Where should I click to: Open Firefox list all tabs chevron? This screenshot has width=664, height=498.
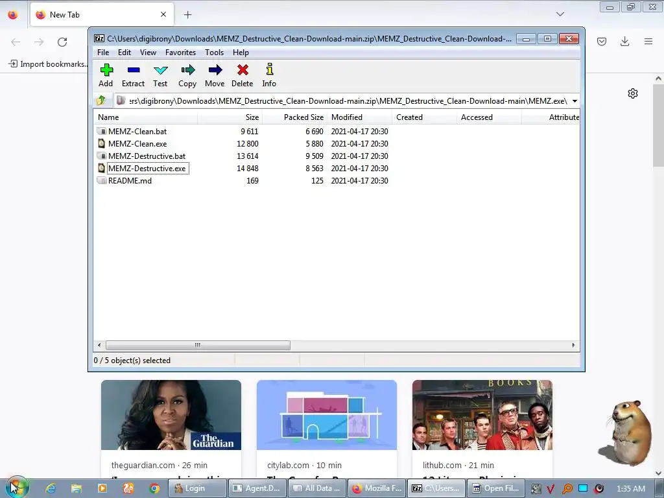tap(560, 14)
